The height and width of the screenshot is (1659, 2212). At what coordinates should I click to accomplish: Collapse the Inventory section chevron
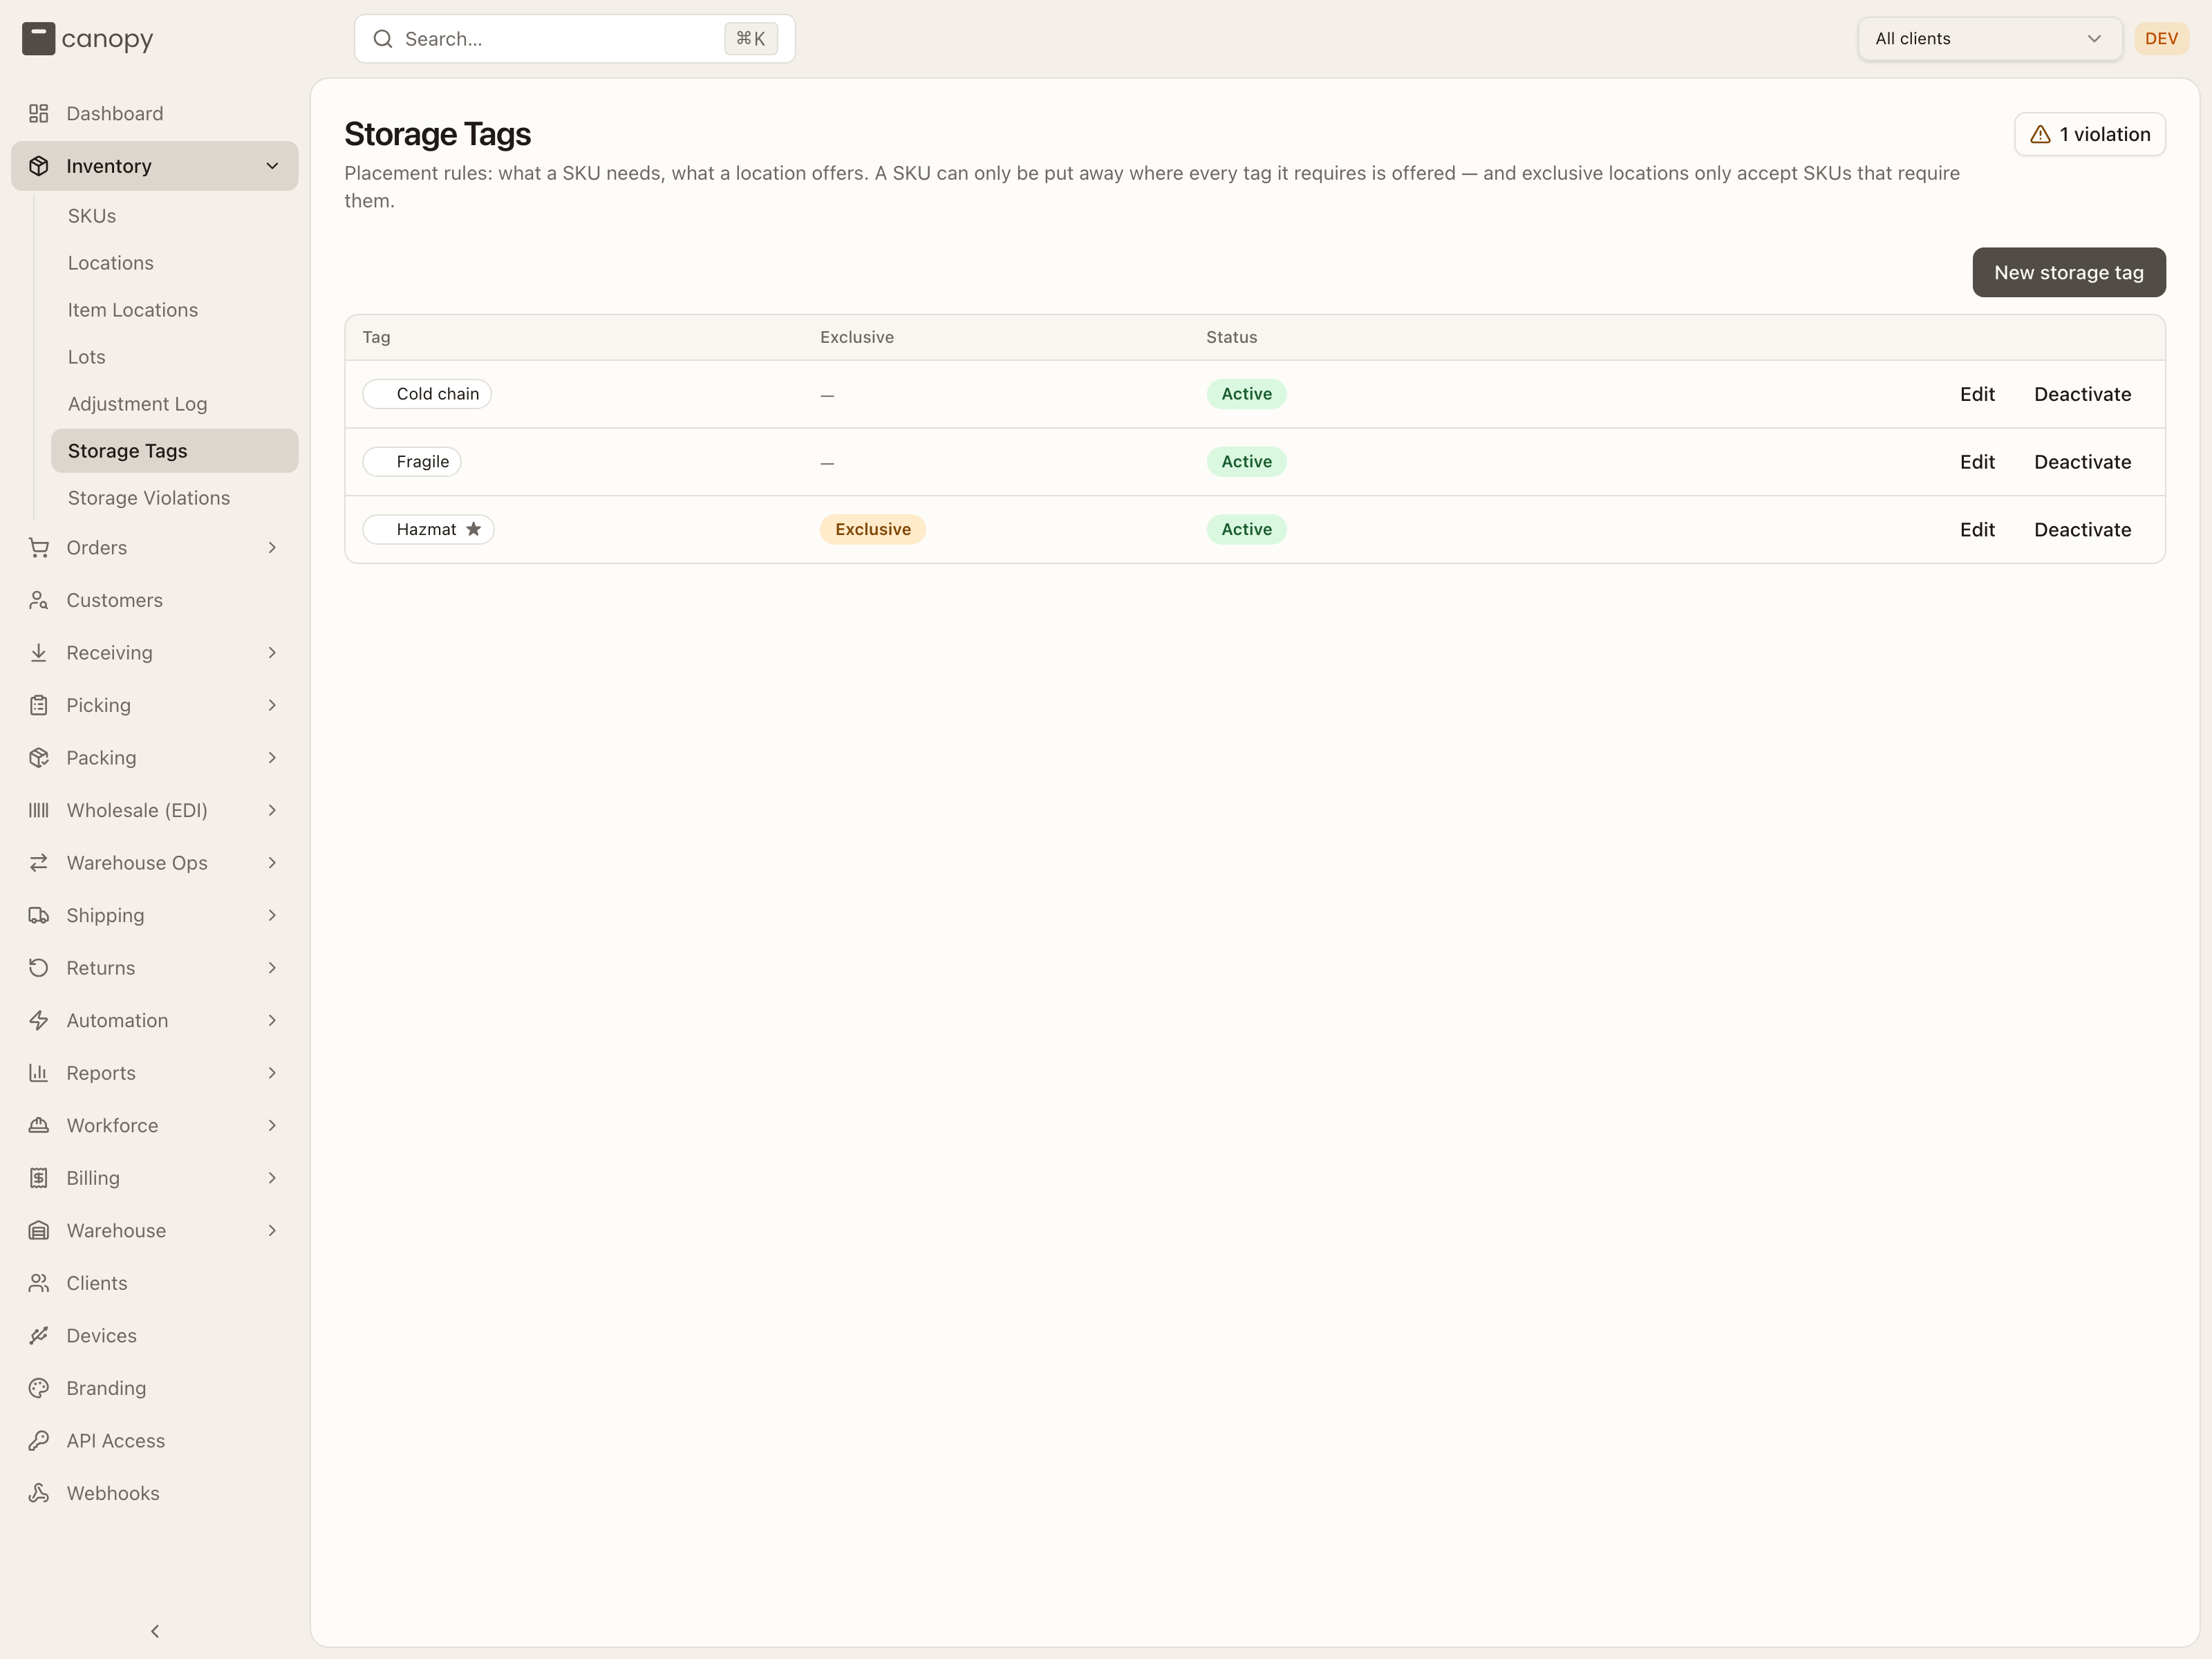coord(272,166)
